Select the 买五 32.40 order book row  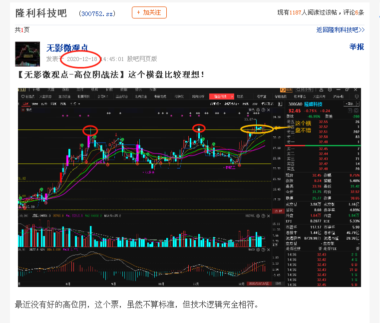point(323,169)
